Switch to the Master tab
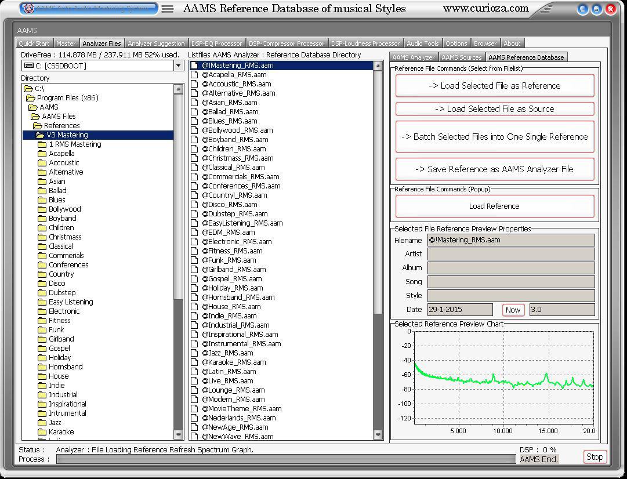 [66, 43]
